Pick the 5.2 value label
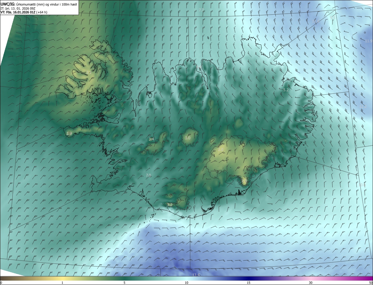The image size is (373, 285). click(x=286, y=90)
